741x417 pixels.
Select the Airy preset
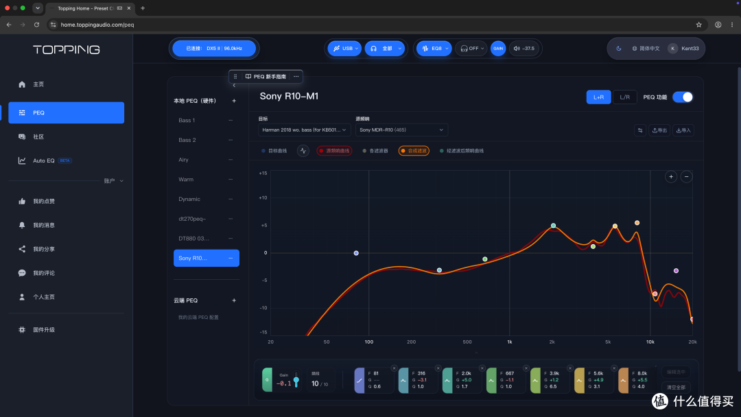(207, 160)
